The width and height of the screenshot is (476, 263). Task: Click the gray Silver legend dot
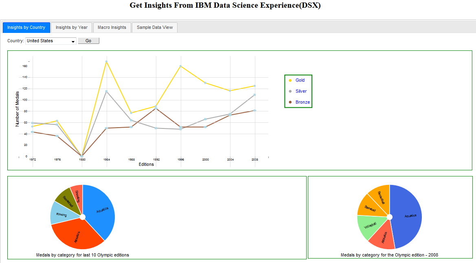(x=290, y=91)
